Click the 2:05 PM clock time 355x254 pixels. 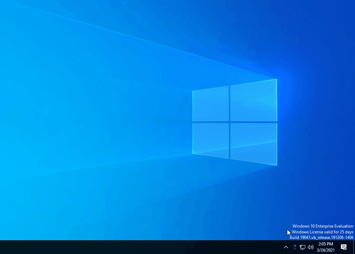coord(325,244)
